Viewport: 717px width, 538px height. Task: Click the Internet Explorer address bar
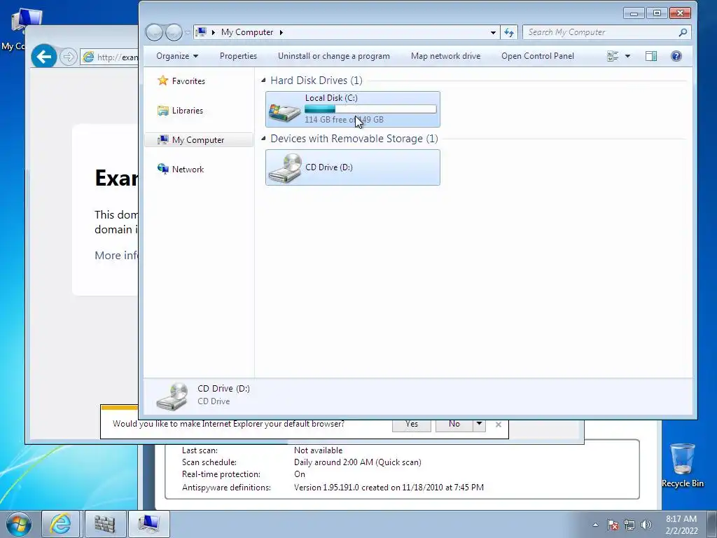[x=110, y=57]
